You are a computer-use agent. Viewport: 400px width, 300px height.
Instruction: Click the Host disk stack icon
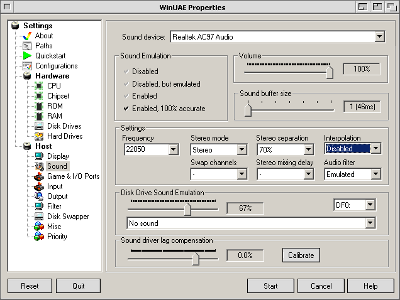tap(27, 146)
